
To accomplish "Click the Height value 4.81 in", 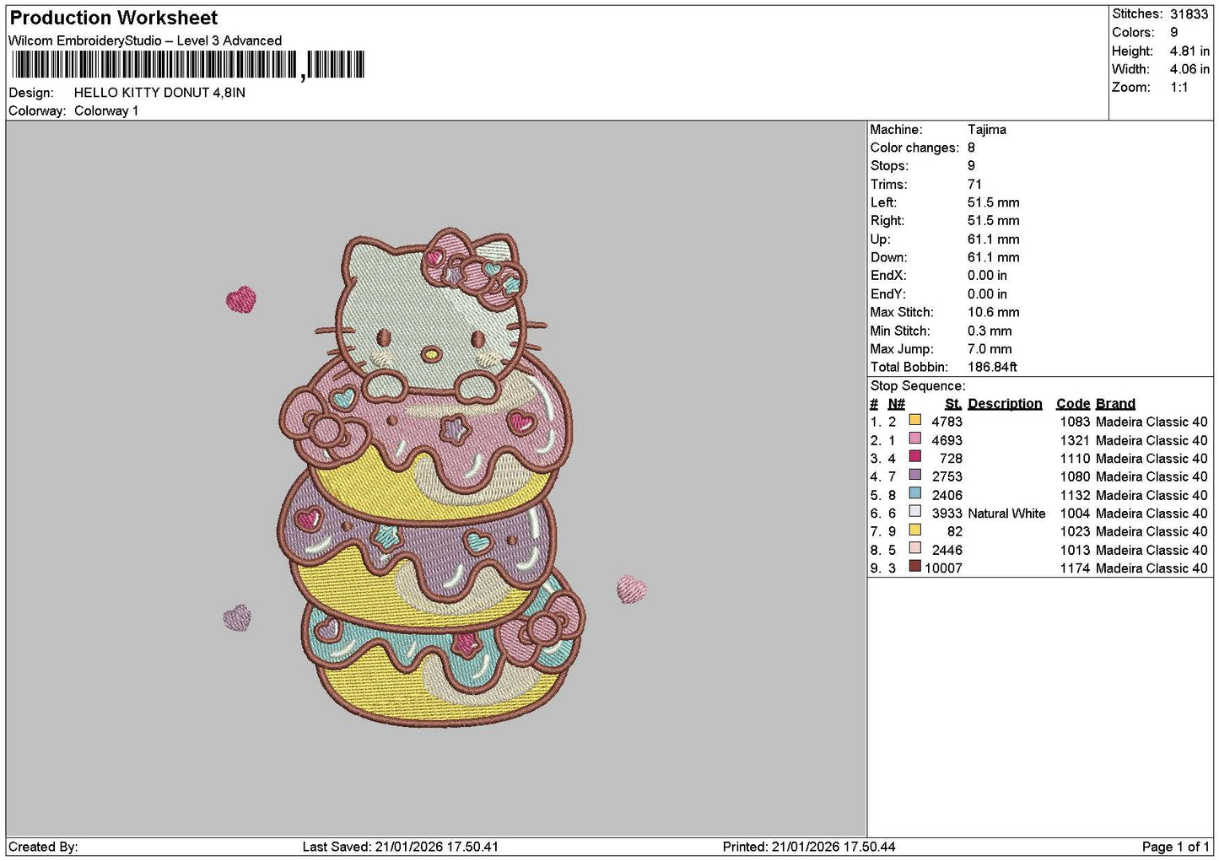I will point(1189,51).
